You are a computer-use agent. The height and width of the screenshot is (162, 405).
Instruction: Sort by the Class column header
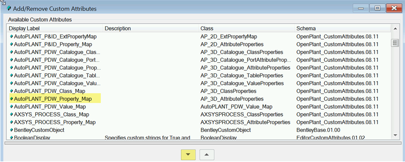pos(246,28)
